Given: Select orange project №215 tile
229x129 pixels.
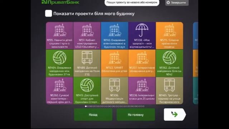Looking at the screenshot, I should pos(169,35).
